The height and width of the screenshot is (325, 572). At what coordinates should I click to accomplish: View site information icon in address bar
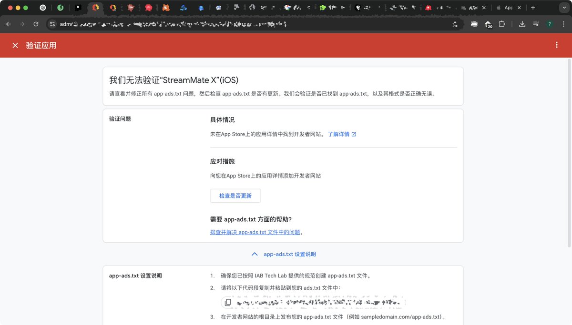[x=52, y=24]
